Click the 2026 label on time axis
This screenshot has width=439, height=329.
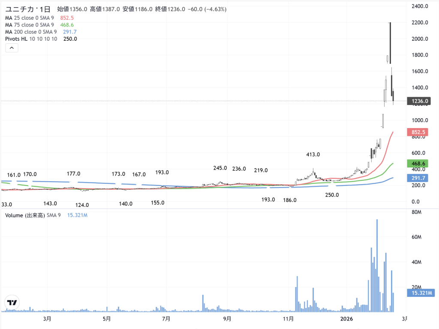[346, 319]
